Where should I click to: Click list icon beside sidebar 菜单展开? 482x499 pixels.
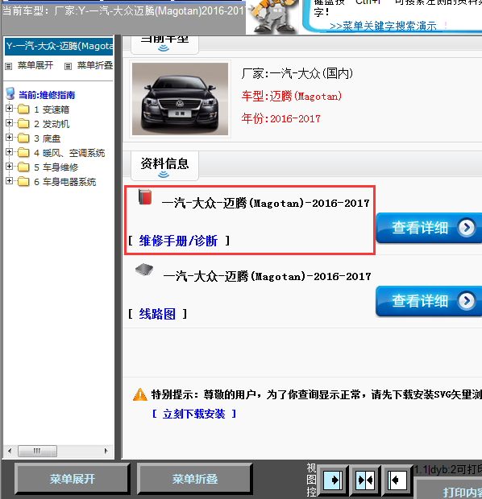coord(9,66)
